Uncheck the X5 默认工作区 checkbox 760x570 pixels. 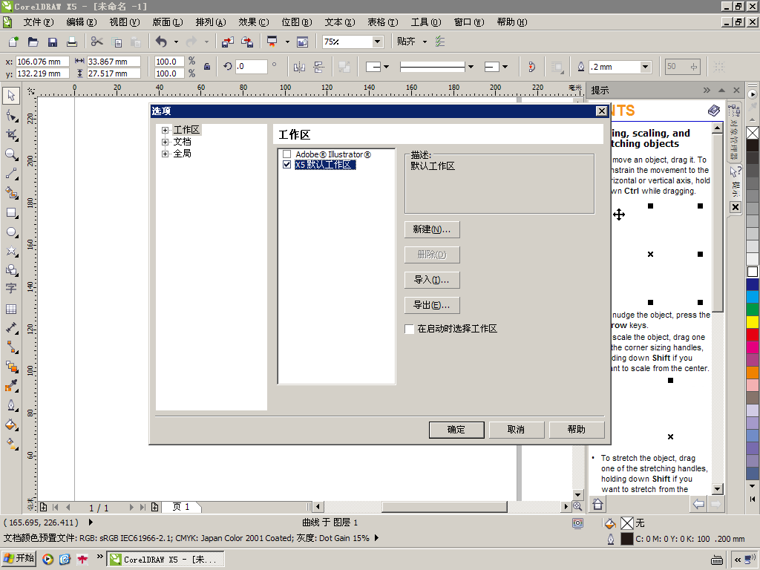pyautogui.click(x=287, y=165)
